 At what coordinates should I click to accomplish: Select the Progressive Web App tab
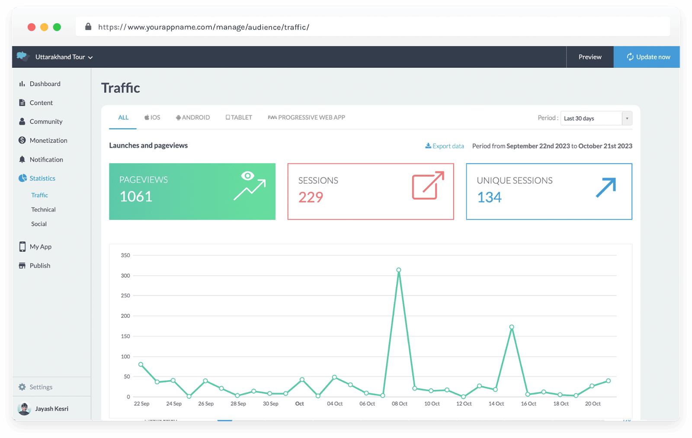pyautogui.click(x=306, y=117)
